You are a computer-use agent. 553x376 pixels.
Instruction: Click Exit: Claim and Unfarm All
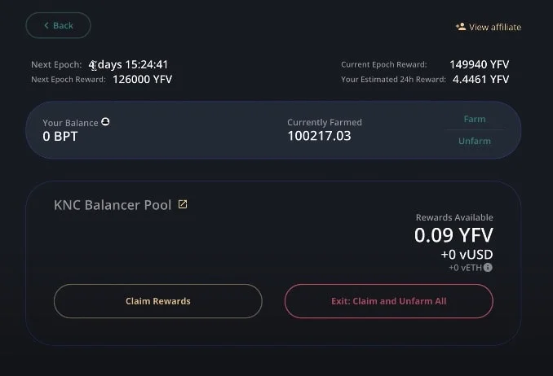[x=388, y=301]
